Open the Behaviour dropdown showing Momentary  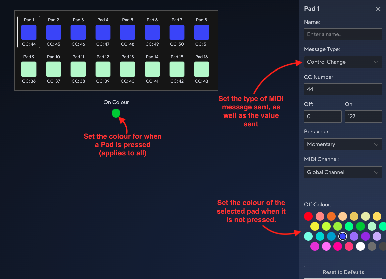pos(343,144)
